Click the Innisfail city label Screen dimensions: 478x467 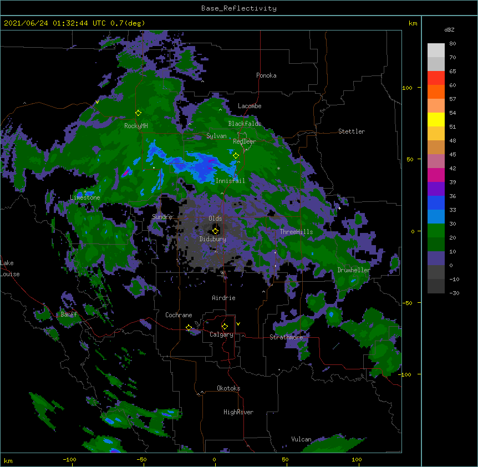[230, 181]
